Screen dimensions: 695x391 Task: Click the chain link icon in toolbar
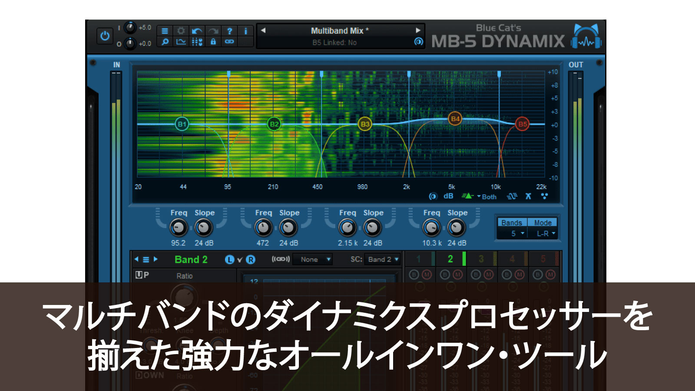tap(229, 42)
